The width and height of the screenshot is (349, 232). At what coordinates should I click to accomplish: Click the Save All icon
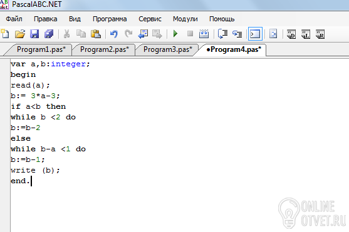coord(49,34)
